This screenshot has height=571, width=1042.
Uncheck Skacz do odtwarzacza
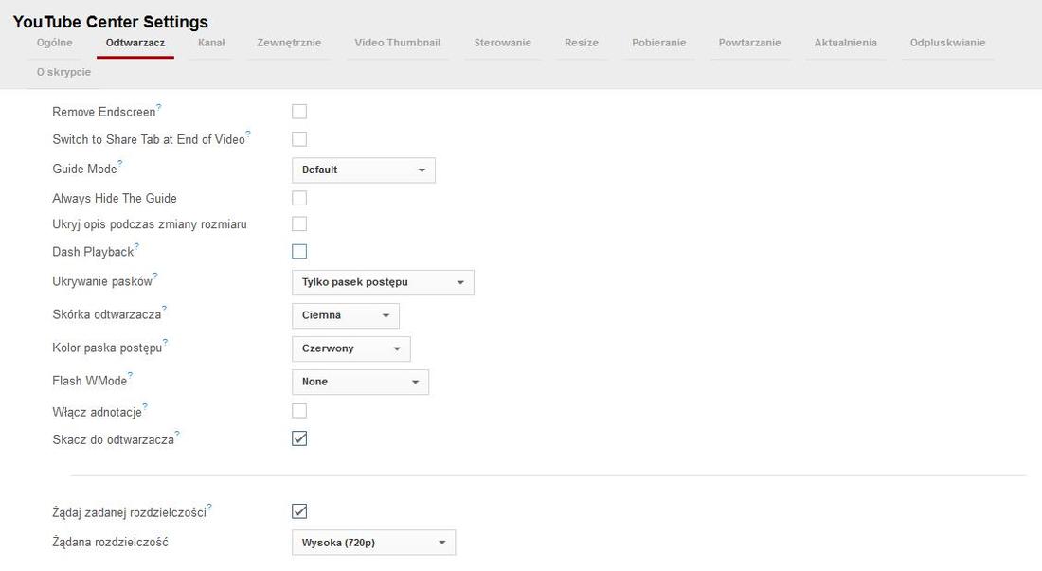coord(299,438)
